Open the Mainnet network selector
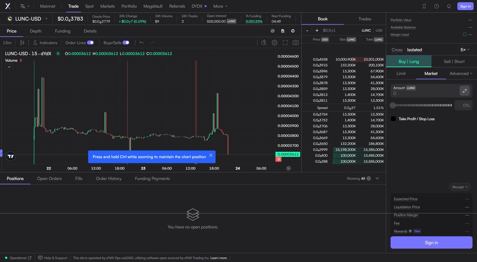 (x=48, y=6)
